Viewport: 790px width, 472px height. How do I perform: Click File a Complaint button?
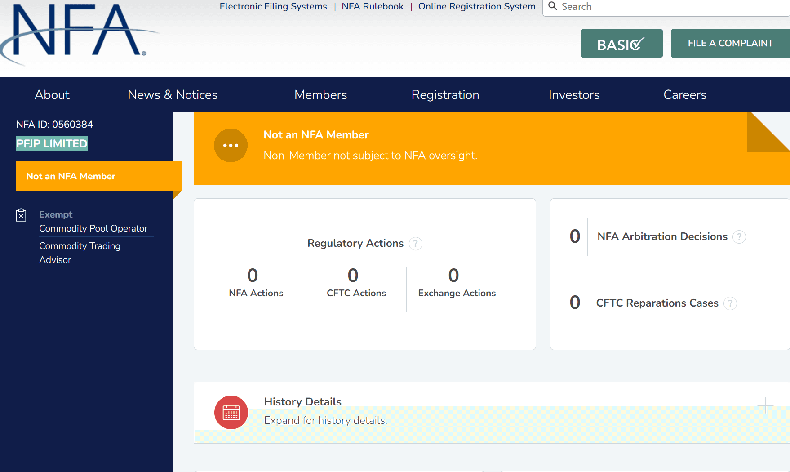[730, 44]
